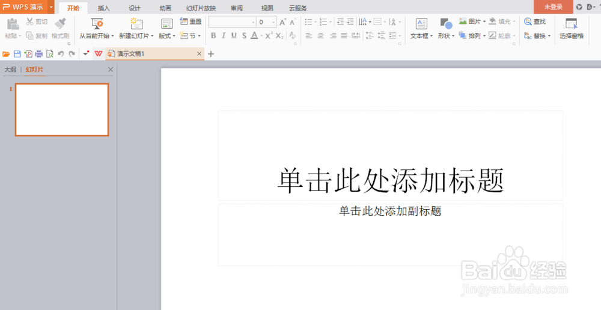Start slideshow from current slide icon

click(97, 24)
